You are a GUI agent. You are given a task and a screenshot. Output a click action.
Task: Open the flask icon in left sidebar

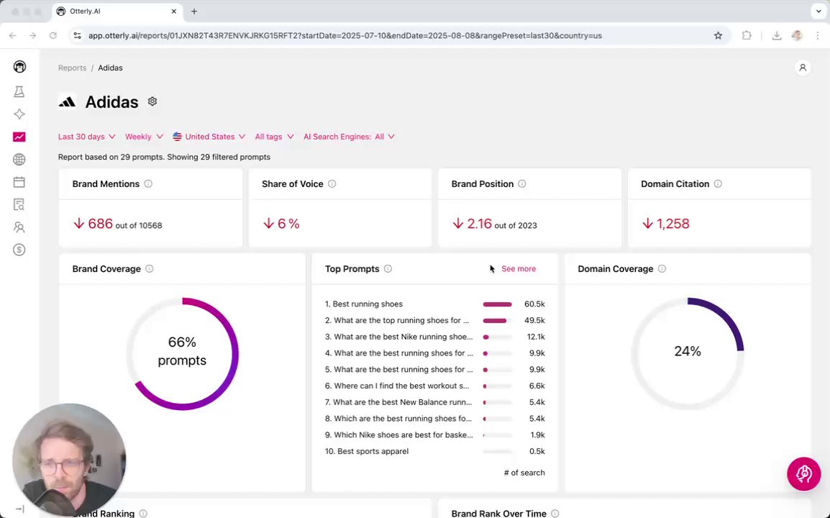point(19,91)
